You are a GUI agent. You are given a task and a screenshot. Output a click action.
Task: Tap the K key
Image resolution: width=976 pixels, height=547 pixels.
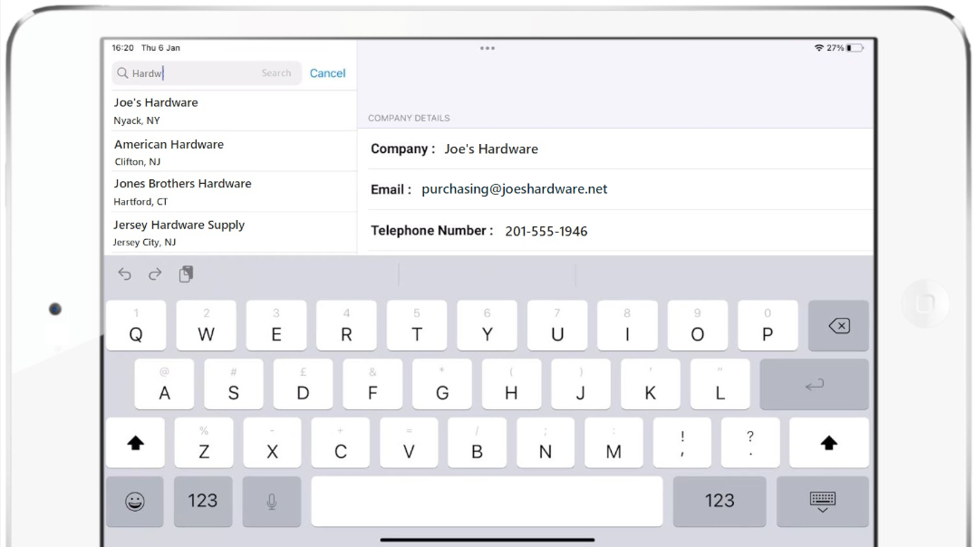(651, 385)
